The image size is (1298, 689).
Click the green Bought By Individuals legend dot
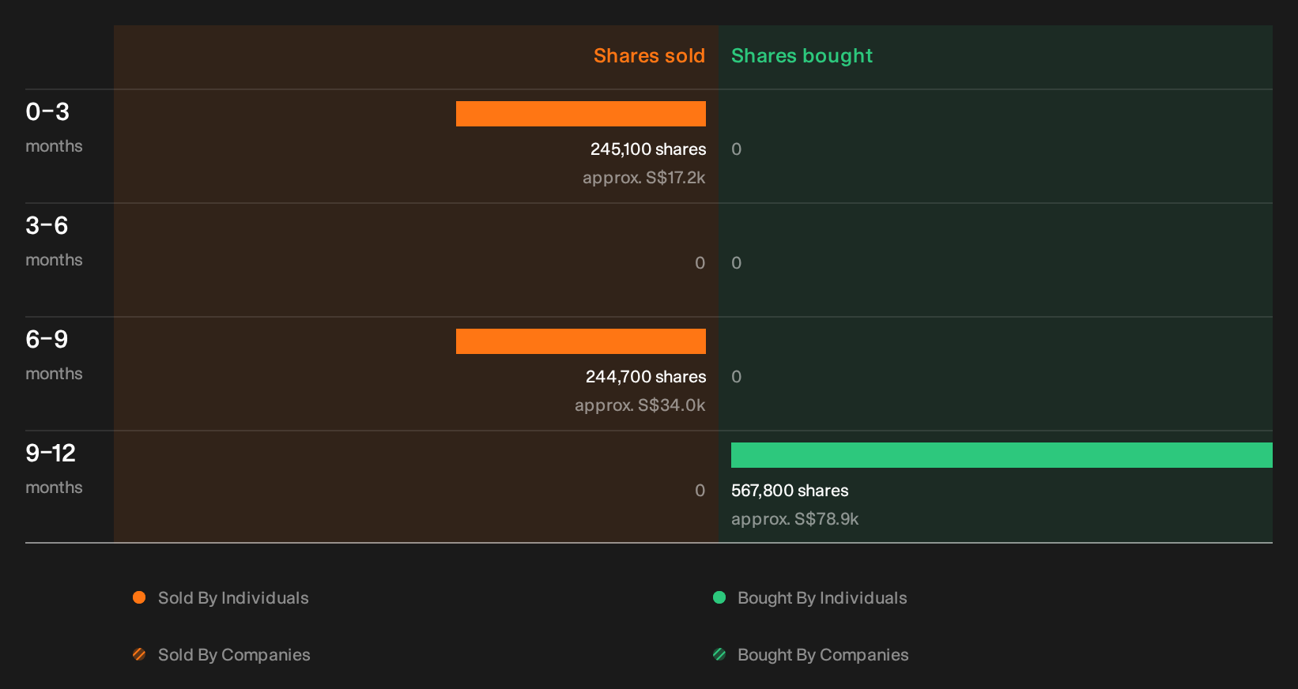tap(719, 597)
